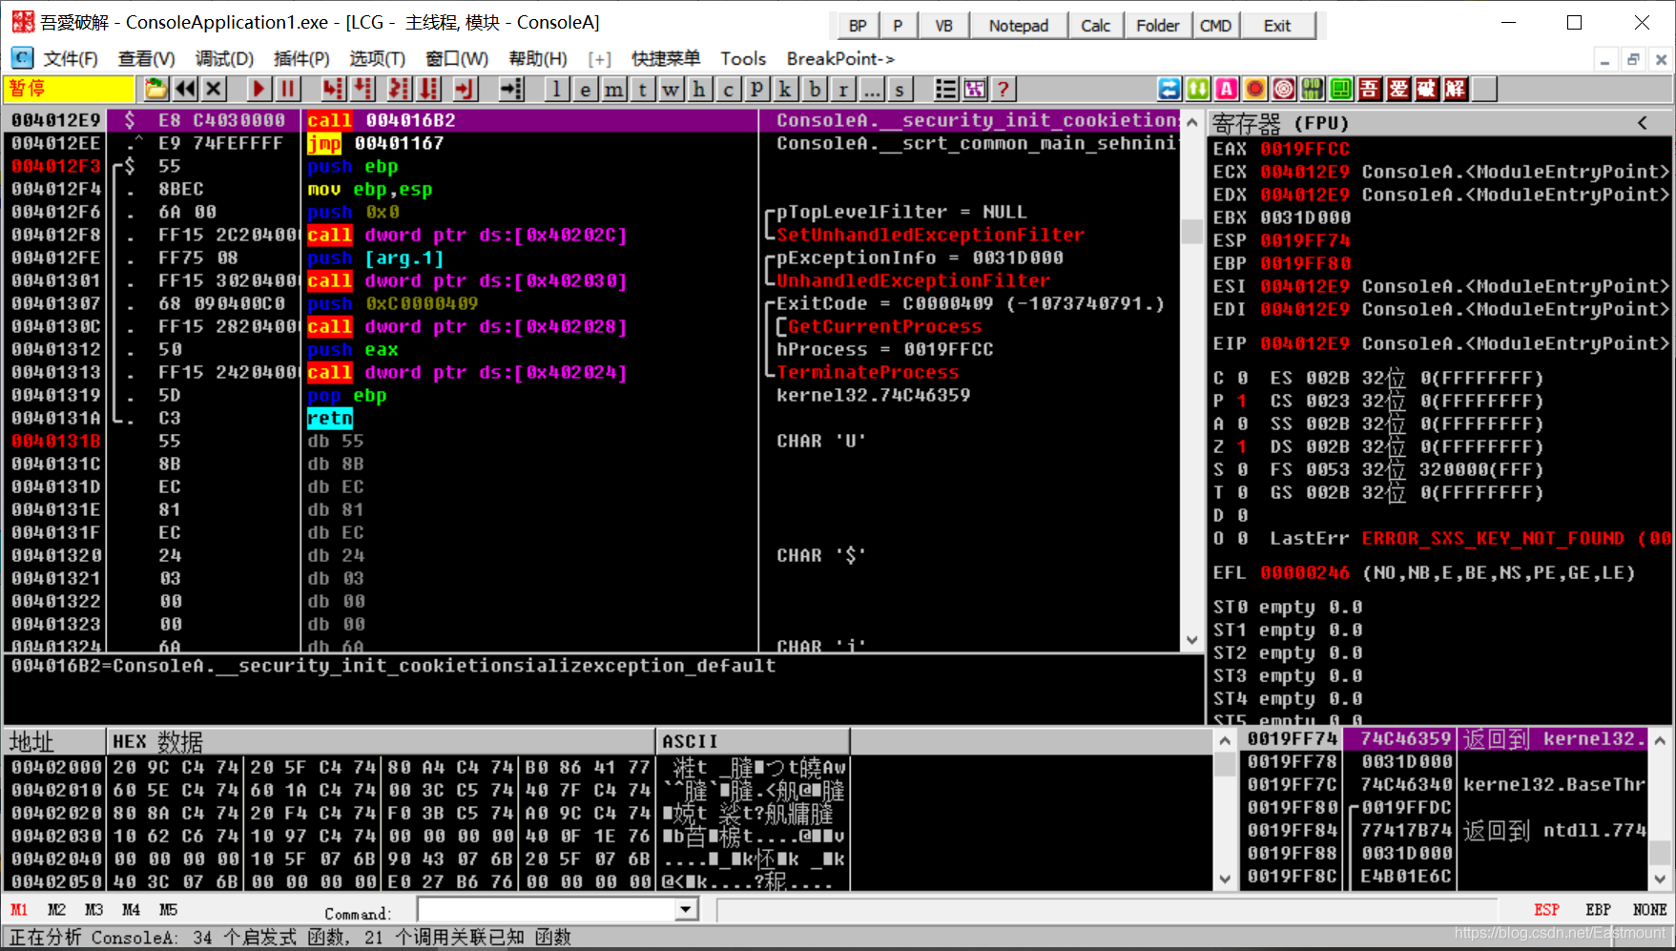Click the green window-layout plugin icon
Image resolution: width=1676 pixels, height=951 pixels.
pyautogui.click(x=1341, y=90)
